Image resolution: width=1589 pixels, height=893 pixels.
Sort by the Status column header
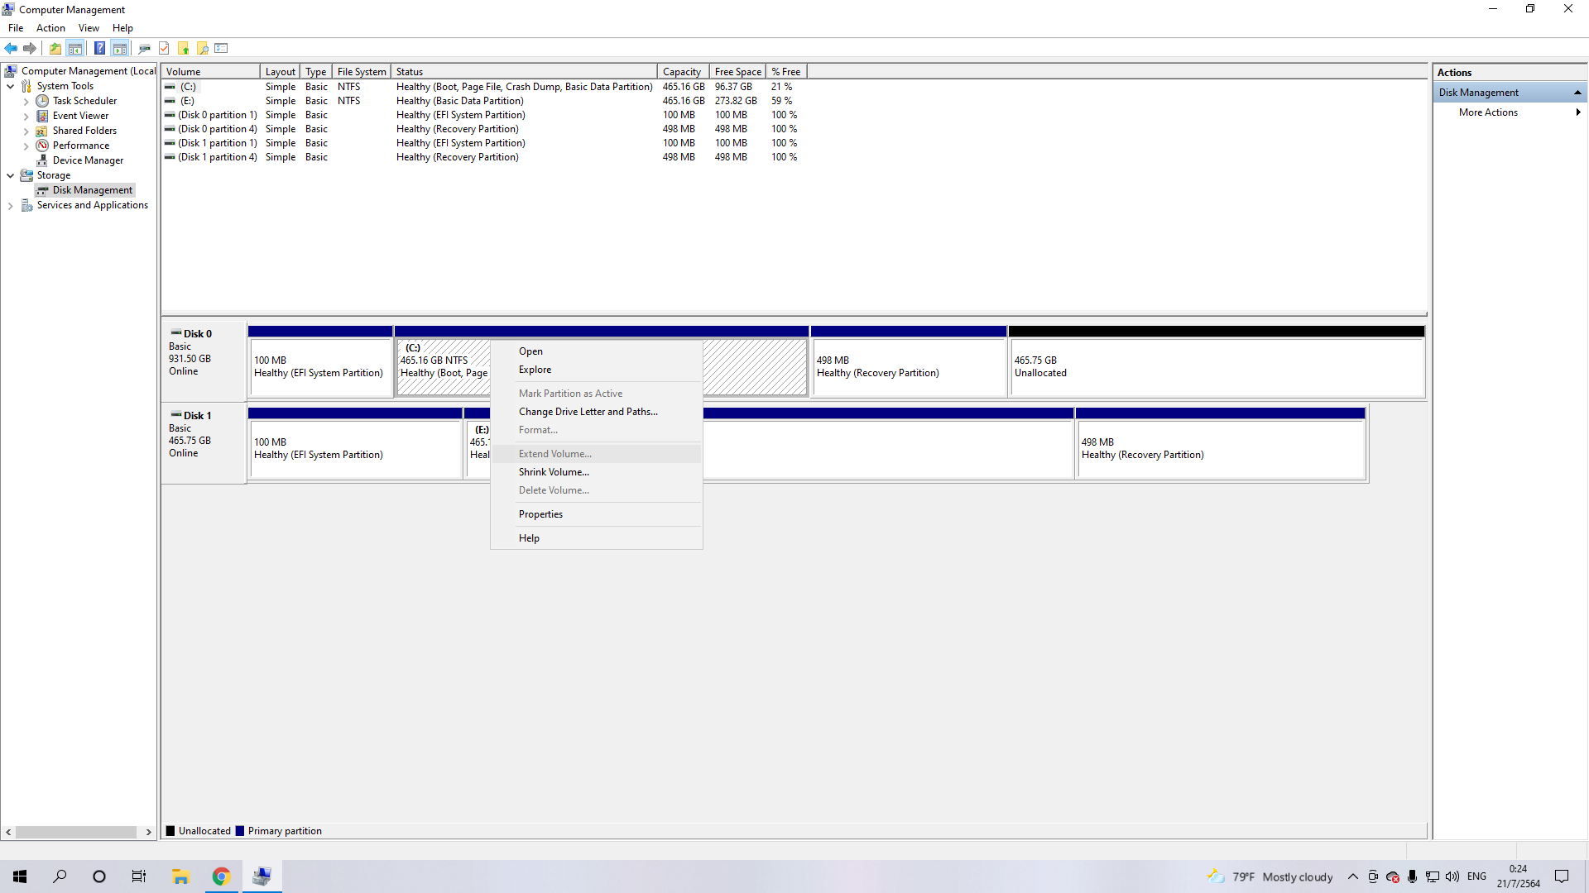tap(525, 72)
